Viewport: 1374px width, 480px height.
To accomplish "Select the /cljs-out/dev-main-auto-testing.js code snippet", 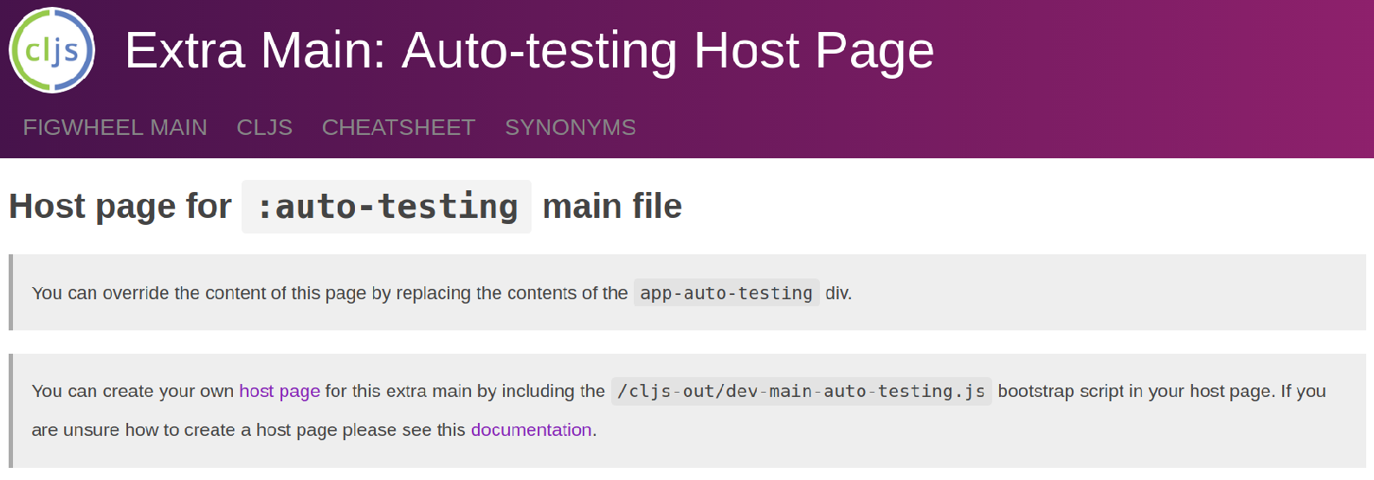I will 801,391.
